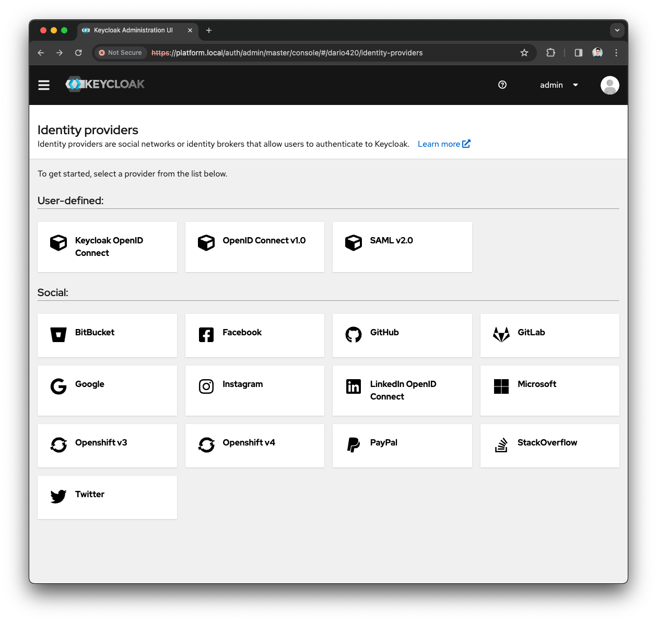657x622 pixels.
Task: Select the PayPal identity provider
Action: click(402, 445)
